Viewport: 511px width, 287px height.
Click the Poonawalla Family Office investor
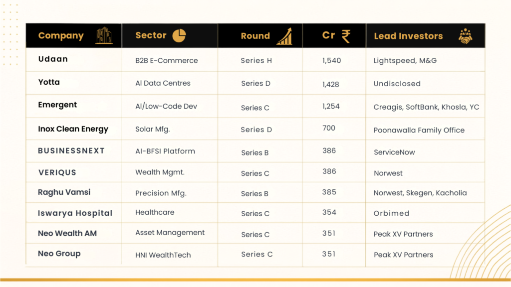[419, 130]
